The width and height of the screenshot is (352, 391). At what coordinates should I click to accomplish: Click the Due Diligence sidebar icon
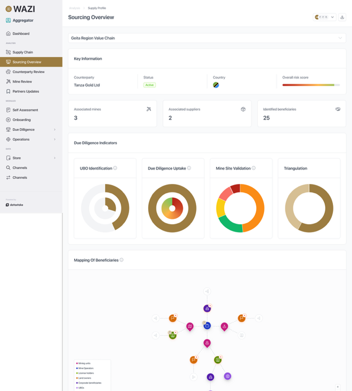coord(8,129)
